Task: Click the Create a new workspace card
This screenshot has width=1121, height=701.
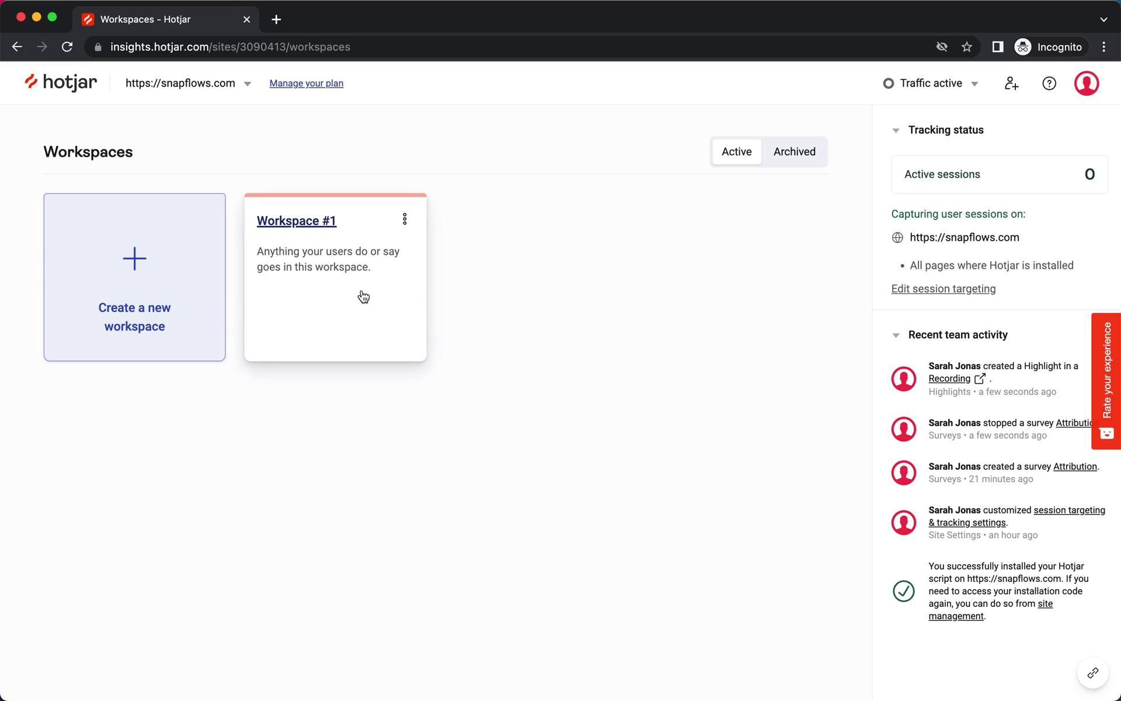Action: [x=134, y=277]
